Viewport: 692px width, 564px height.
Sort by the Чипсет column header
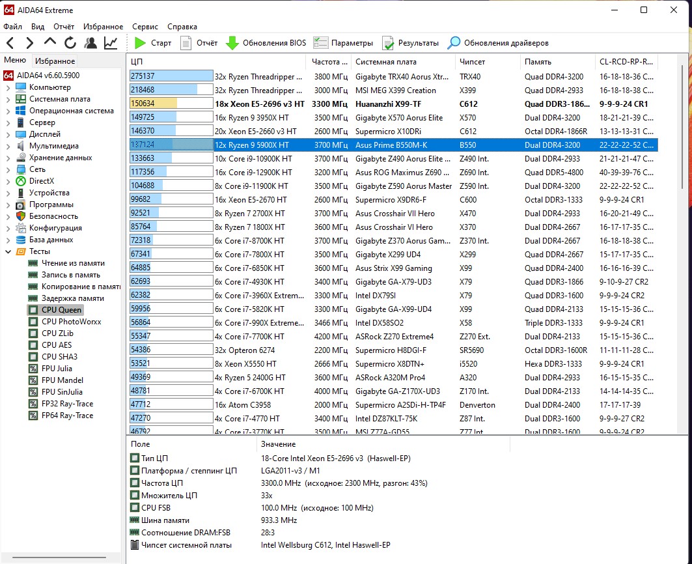coord(488,62)
